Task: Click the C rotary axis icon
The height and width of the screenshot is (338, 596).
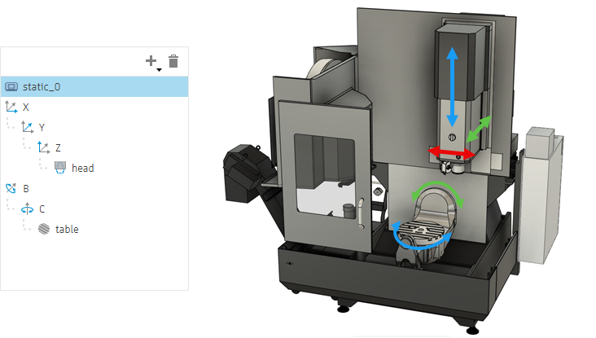Action: [x=28, y=209]
